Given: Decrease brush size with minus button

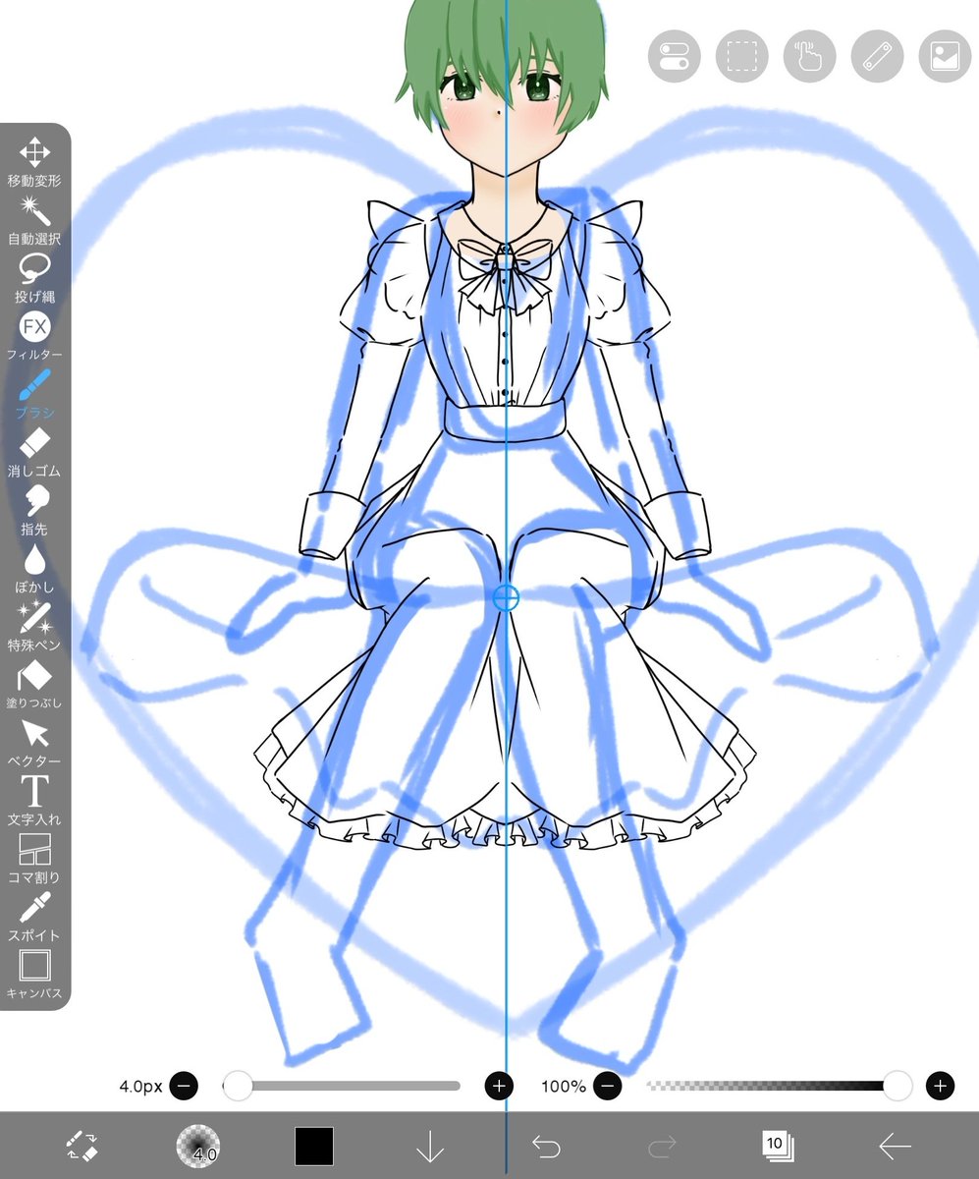Looking at the screenshot, I should [184, 1086].
